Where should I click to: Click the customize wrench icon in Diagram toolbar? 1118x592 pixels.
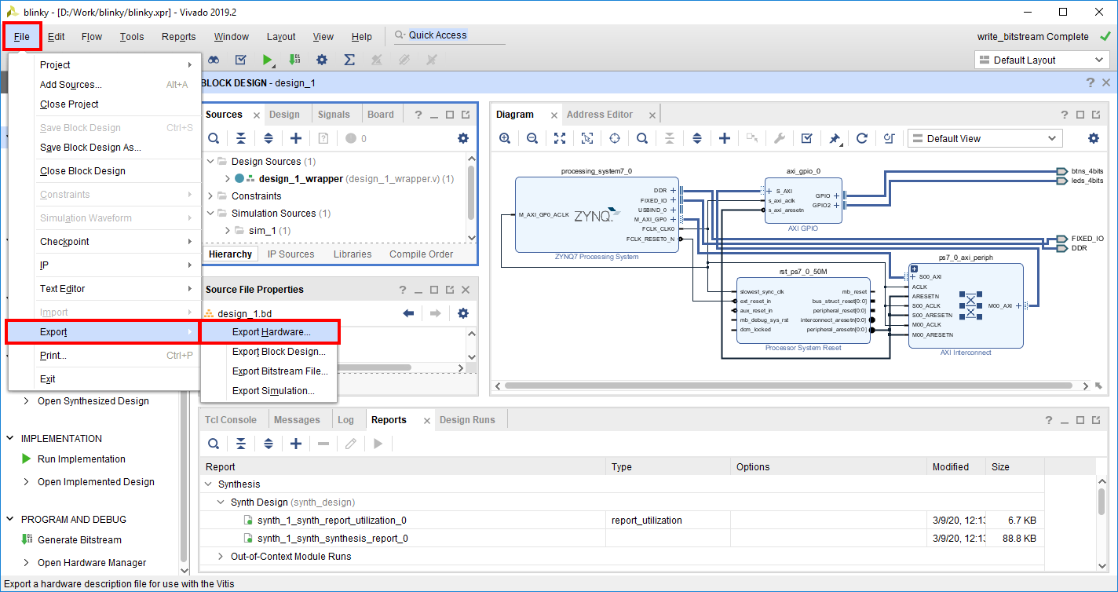coord(779,138)
